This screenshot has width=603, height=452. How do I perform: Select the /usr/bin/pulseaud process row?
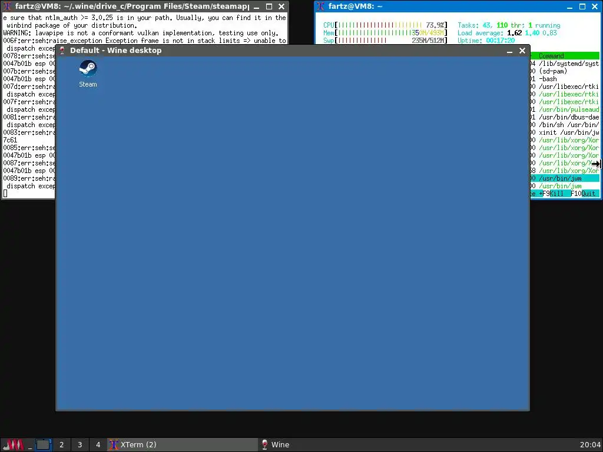[565, 109]
